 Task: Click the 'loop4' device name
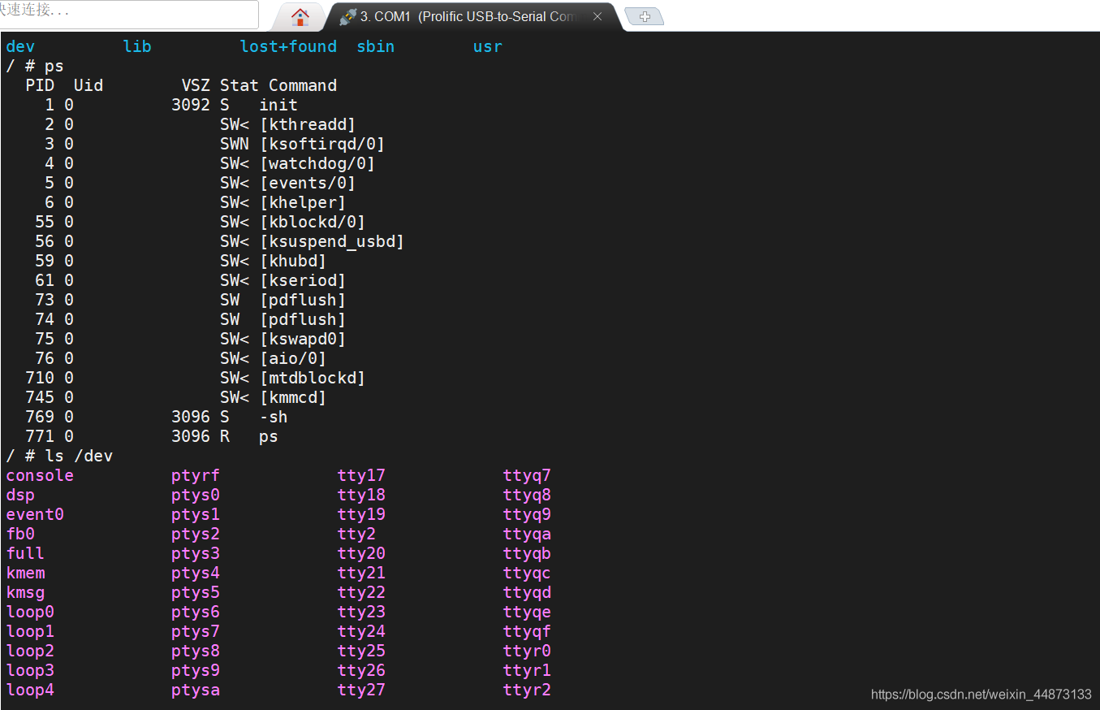click(30, 690)
